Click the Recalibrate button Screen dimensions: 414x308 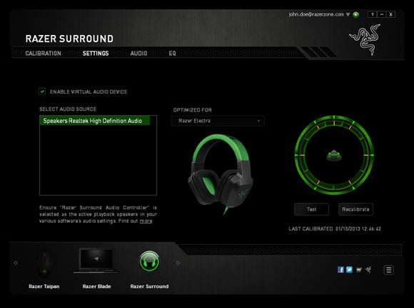(355, 209)
